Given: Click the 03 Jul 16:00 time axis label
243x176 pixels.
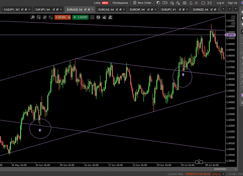Looking at the screenshot, I should (188, 165).
